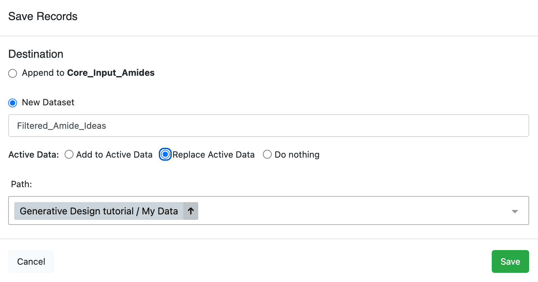The image size is (538, 282).
Task: Click the Filtered_Amide_Ideas dataset name field
Action: 268,126
